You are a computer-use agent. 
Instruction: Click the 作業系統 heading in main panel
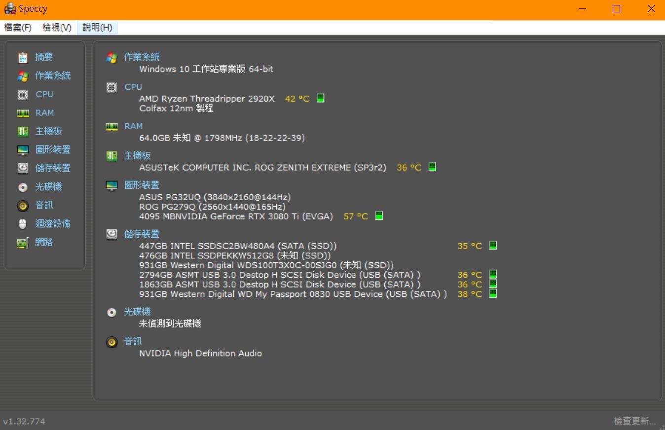tap(142, 57)
